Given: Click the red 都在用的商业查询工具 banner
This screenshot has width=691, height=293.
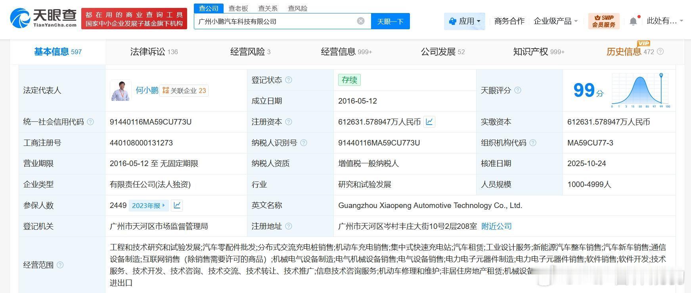Looking at the screenshot, I should pos(134,19).
